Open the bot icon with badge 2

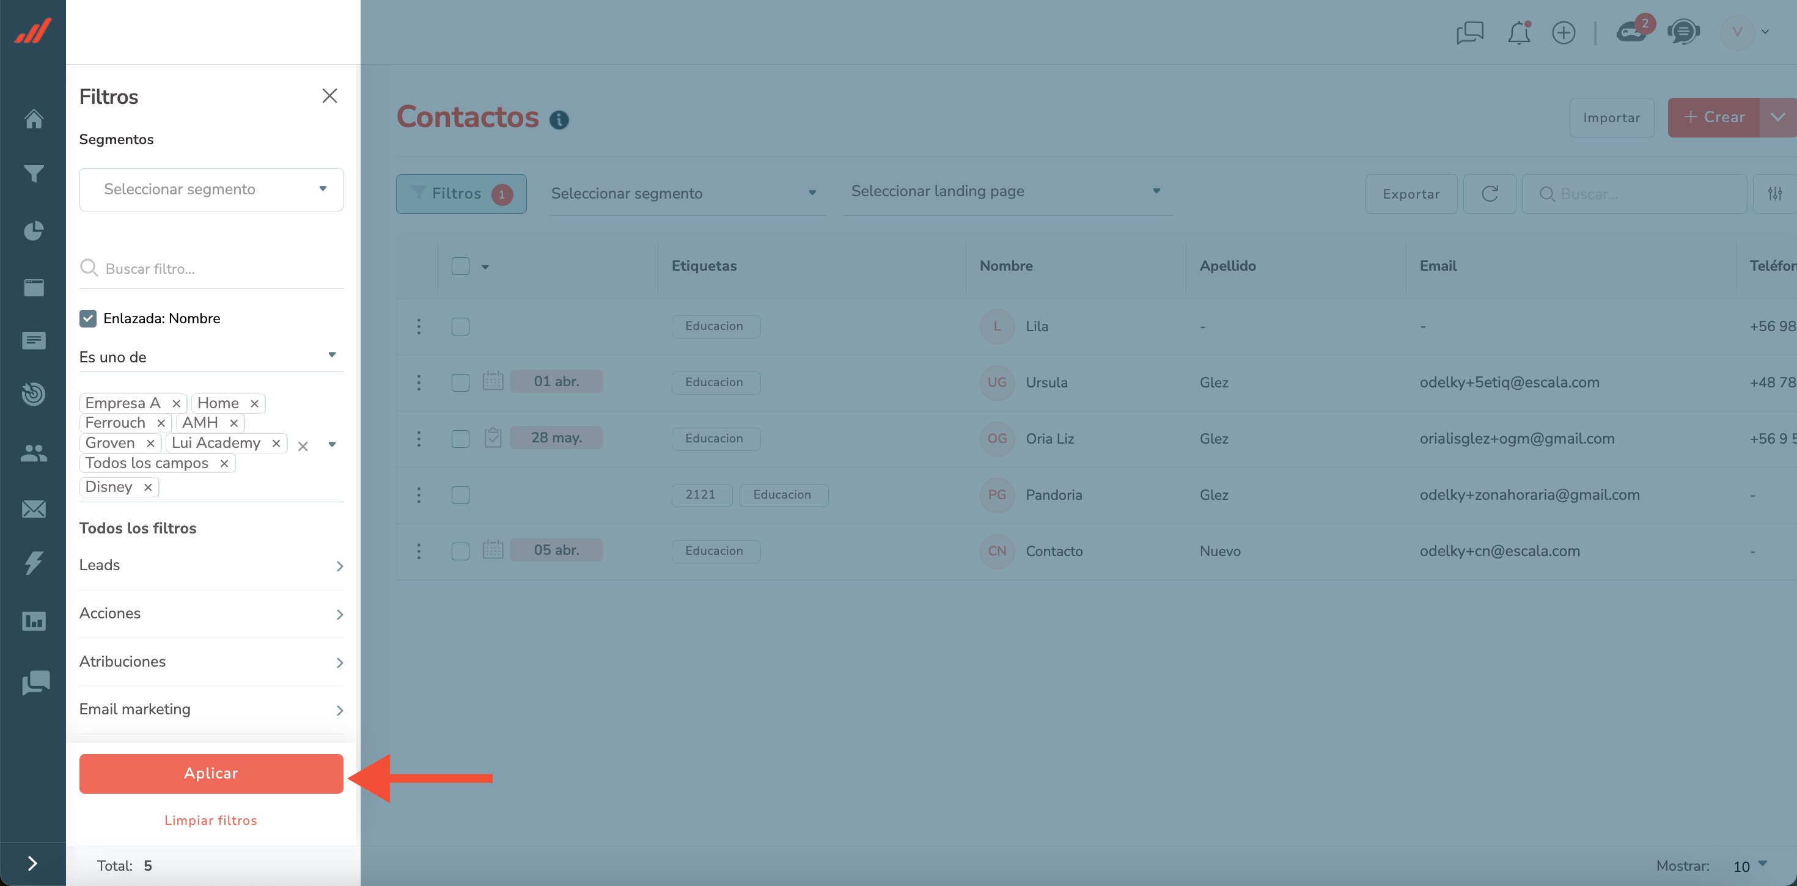[x=1634, y=31]
